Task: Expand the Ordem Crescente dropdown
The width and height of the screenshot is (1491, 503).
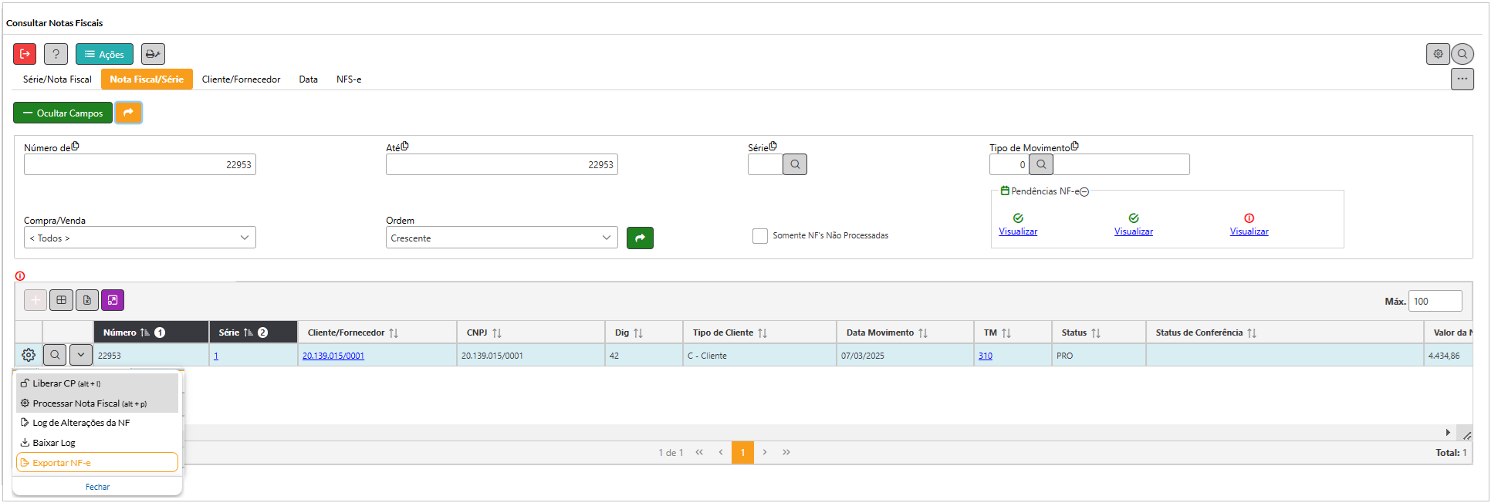Action: 502,238
